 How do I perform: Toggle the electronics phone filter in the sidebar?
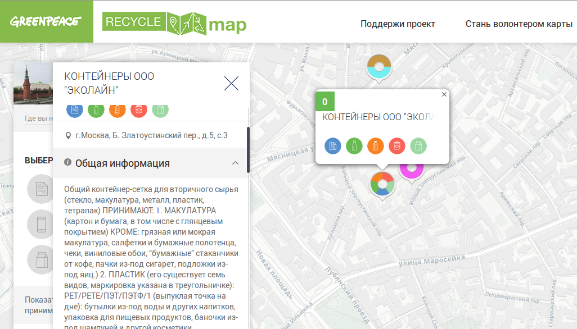click(x=41, y=225)
